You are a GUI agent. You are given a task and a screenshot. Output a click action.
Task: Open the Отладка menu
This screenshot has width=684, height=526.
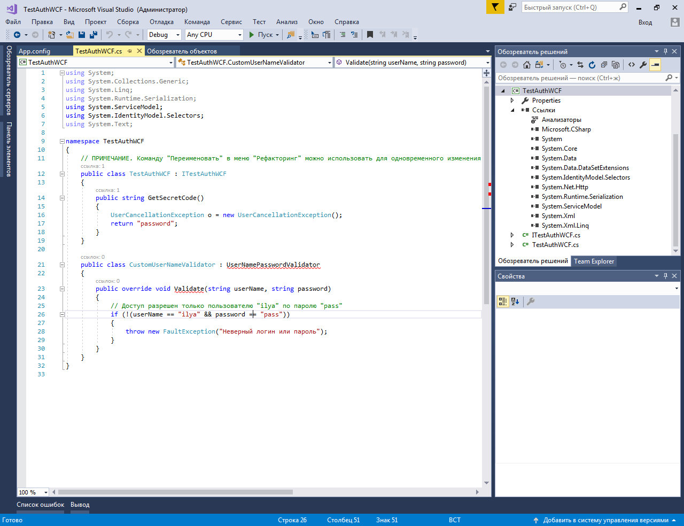tap(161, 22)
